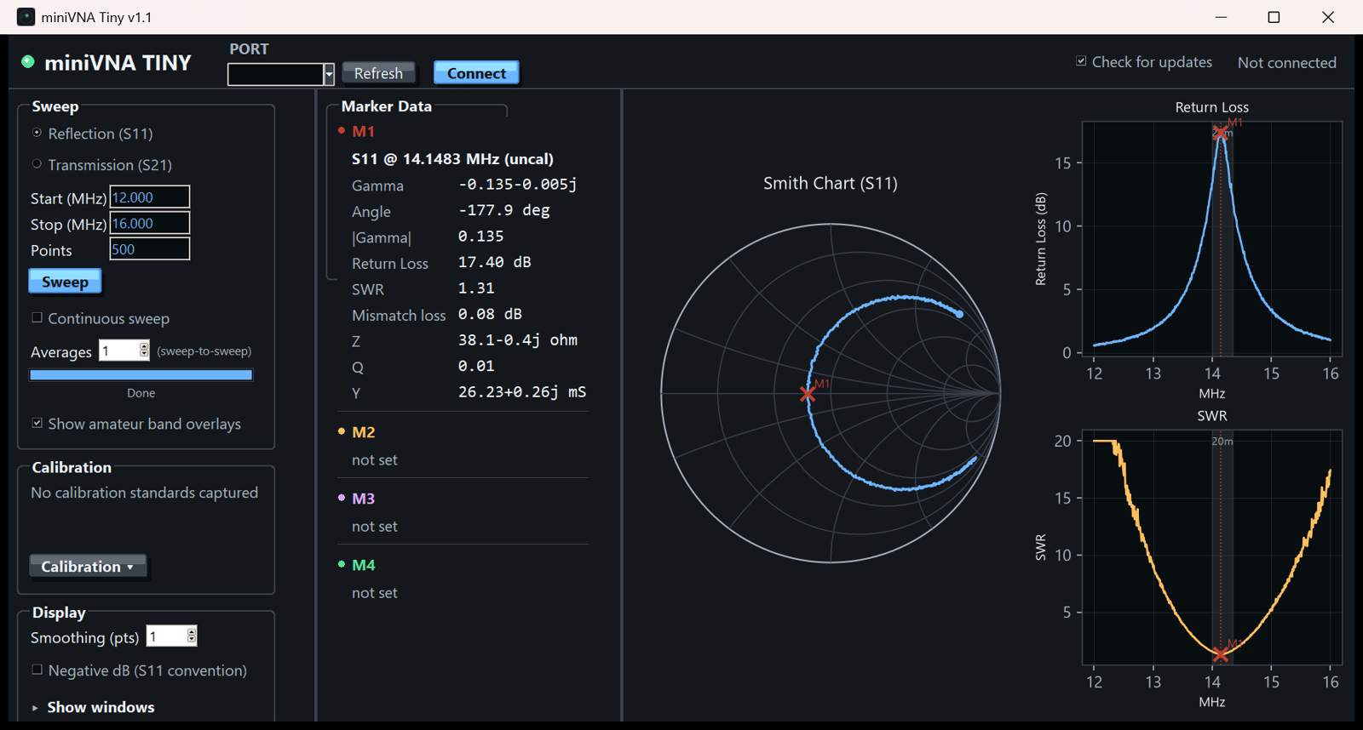Image resolution: width=1363 pixels, height=730 pixels.
Task: Open the PORT dropdown list
Action: (x=329, y=74)
